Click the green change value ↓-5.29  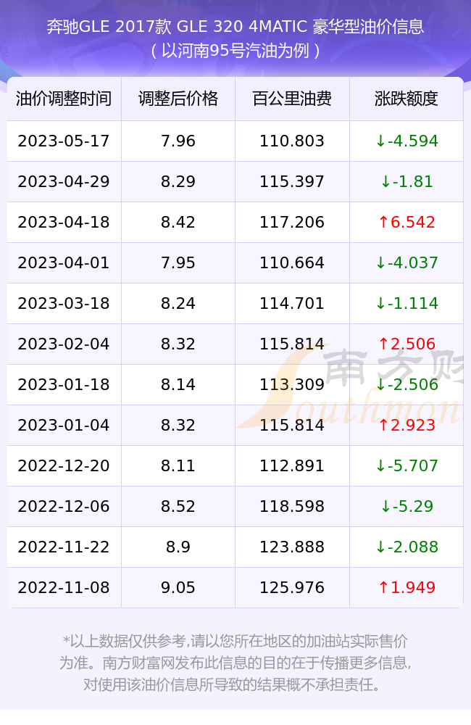(x=407, y=507)
